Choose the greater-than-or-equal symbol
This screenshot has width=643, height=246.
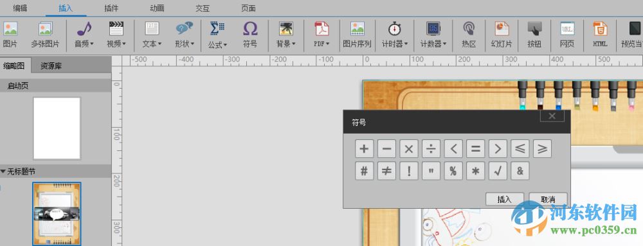point(542,149)
